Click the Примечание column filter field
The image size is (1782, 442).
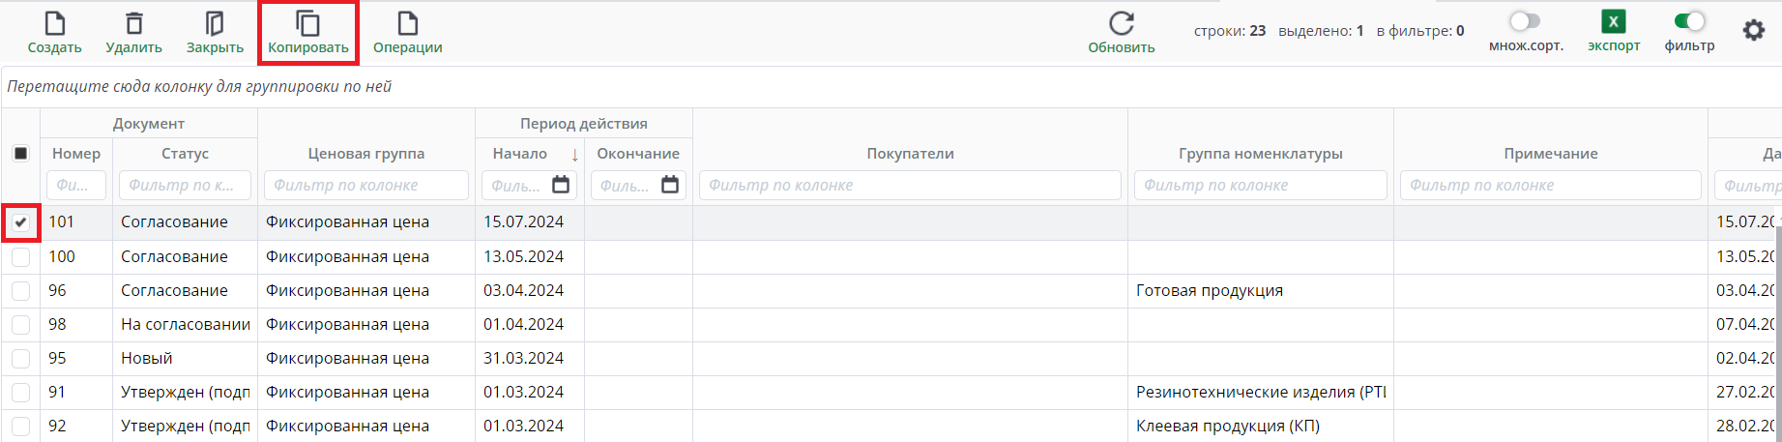pyautogui.click(x=1550, y=185)
